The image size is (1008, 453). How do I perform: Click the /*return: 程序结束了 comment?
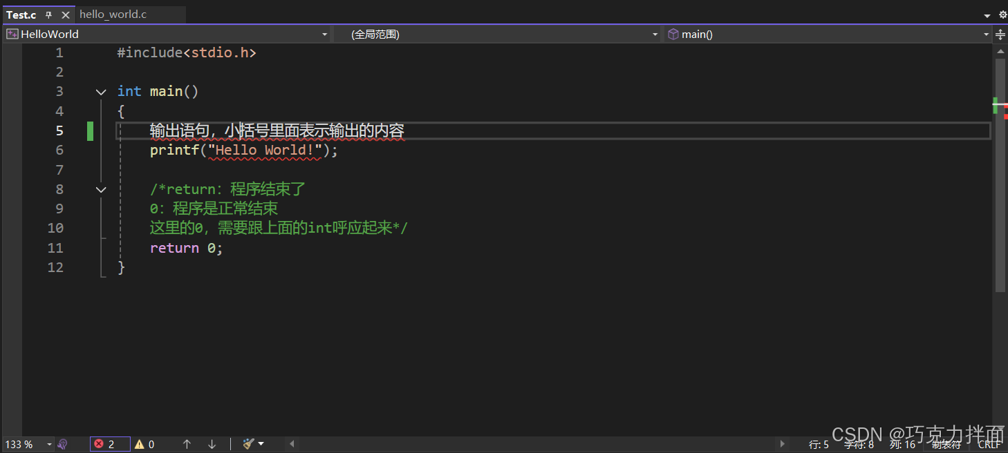tap(227, 189)
